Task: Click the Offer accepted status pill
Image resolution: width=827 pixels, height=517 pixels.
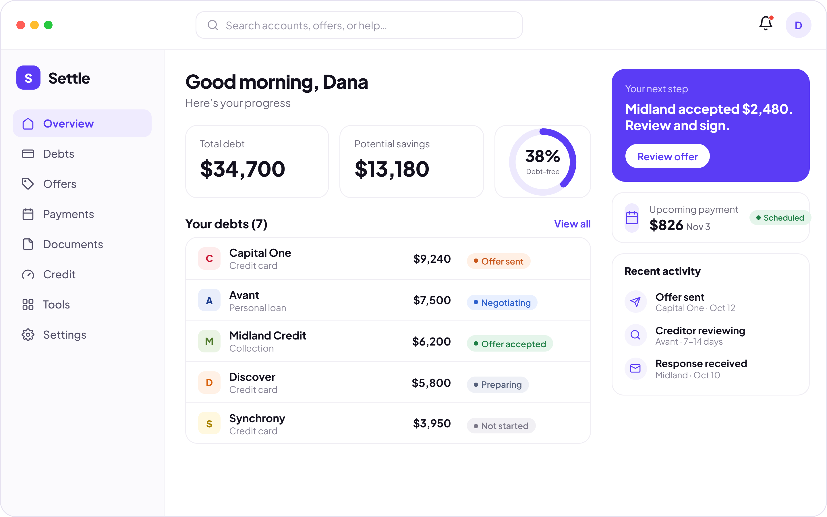Action: [x=510, y=344]
